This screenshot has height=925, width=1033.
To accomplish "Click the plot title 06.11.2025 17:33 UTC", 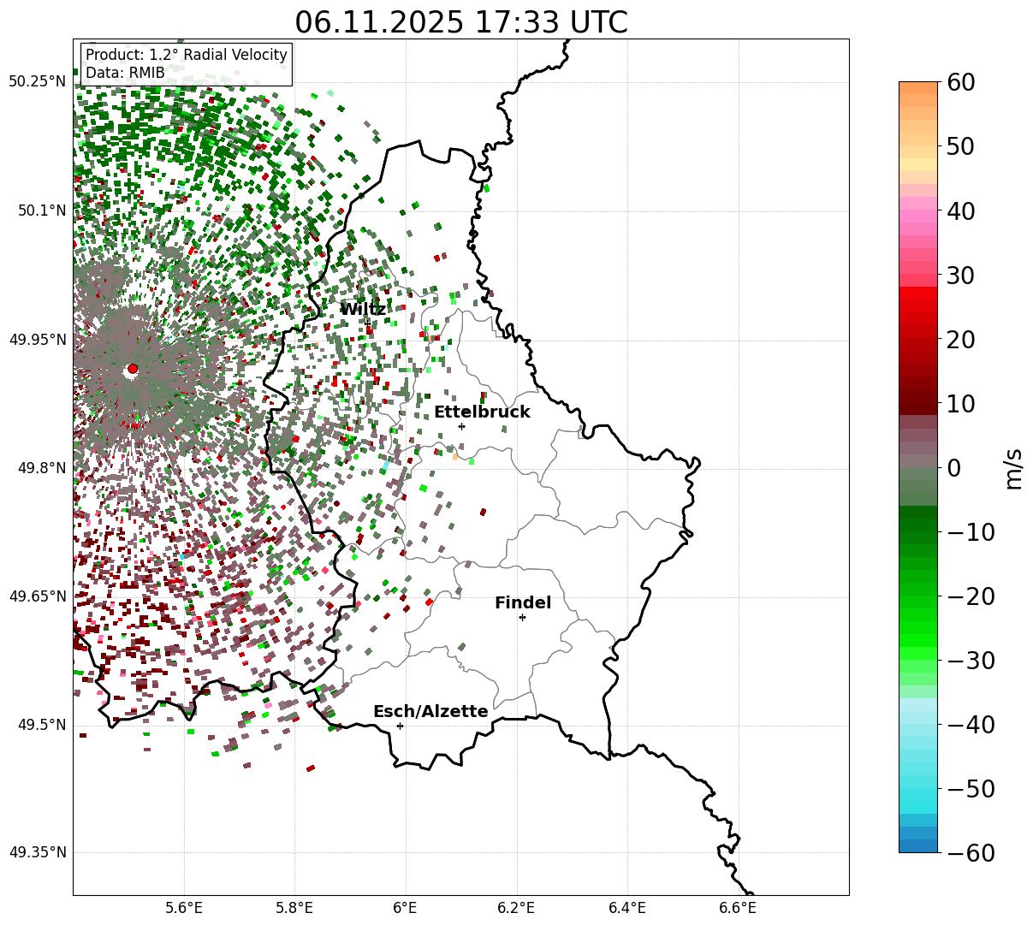I will pos(461,22).
